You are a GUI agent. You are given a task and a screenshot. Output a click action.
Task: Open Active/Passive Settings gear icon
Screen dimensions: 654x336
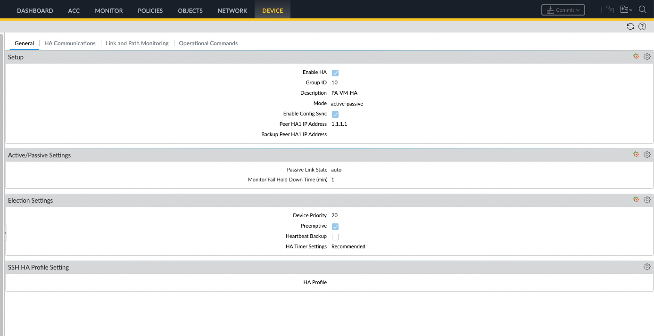[647, 155]
